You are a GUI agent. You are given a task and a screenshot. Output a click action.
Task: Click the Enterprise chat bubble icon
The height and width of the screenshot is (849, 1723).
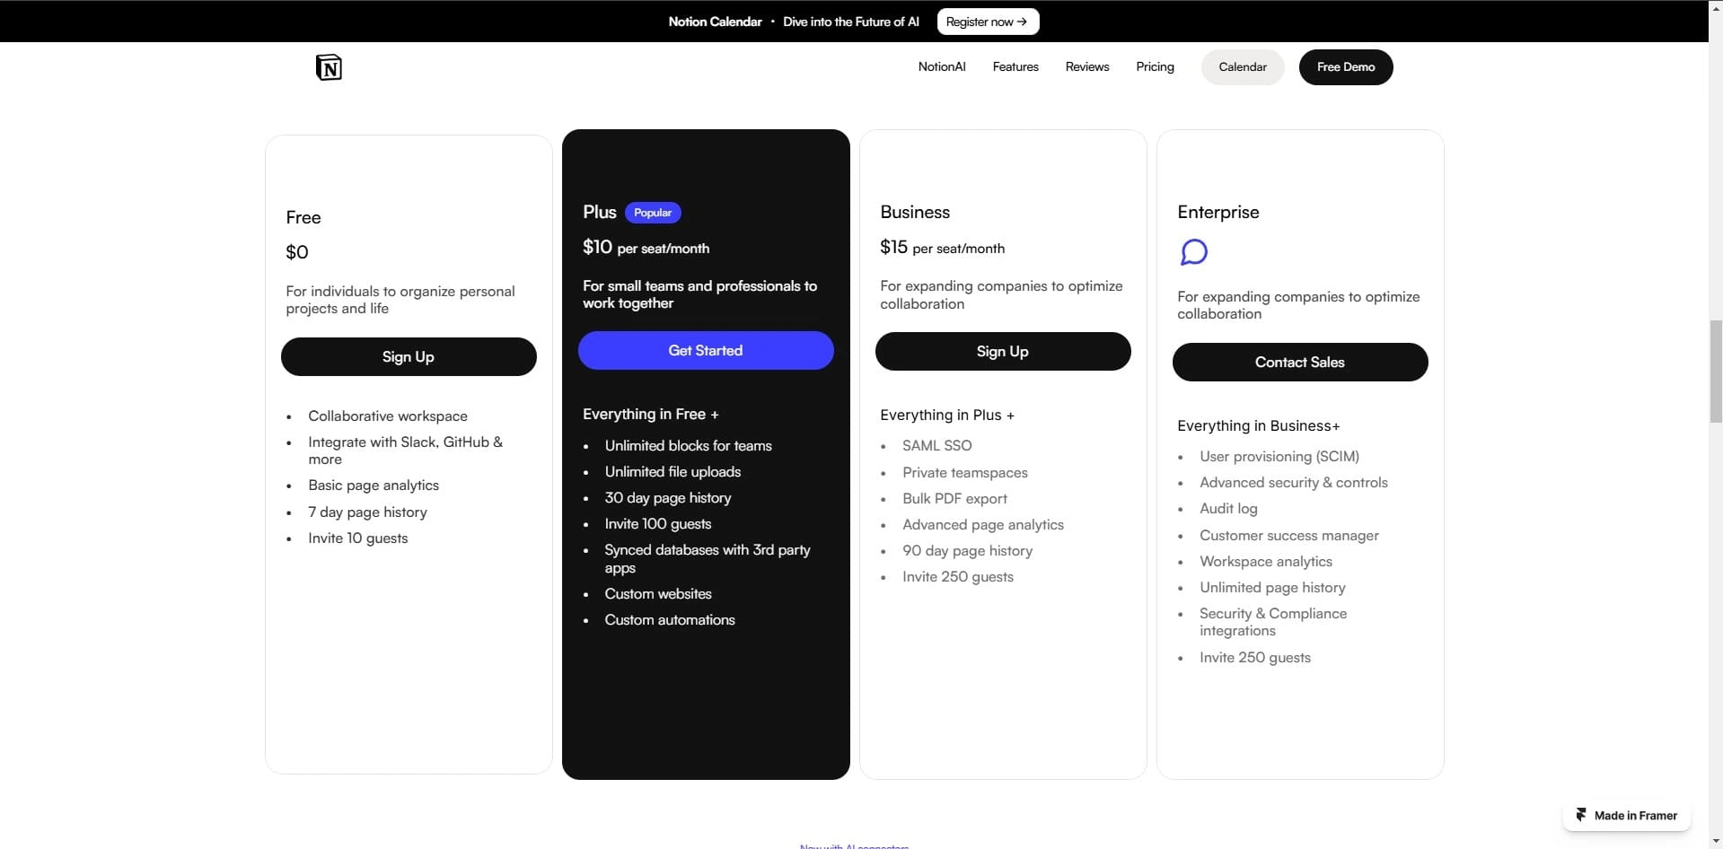point(1193,252)
